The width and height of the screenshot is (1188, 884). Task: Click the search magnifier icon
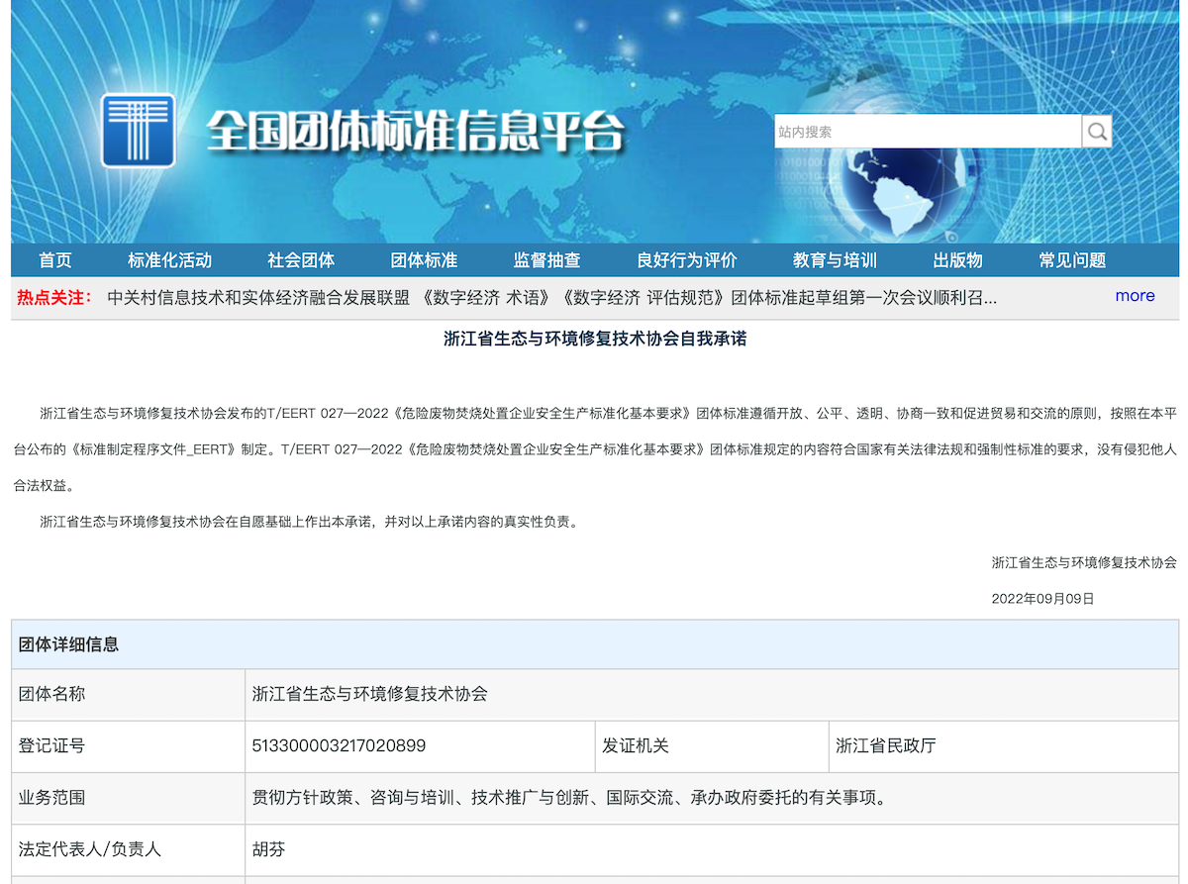coord(1096,131)
